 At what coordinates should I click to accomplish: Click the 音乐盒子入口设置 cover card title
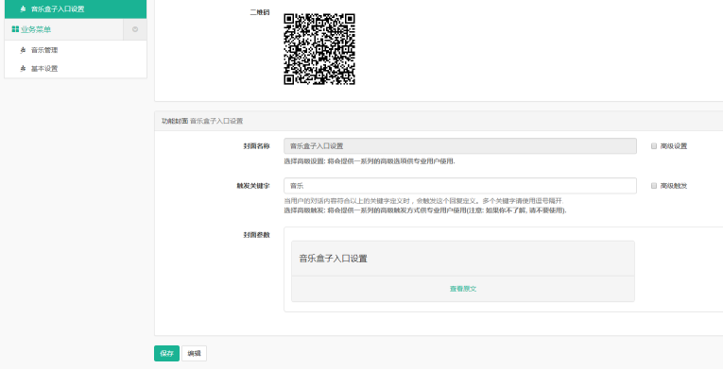point(334,259)
